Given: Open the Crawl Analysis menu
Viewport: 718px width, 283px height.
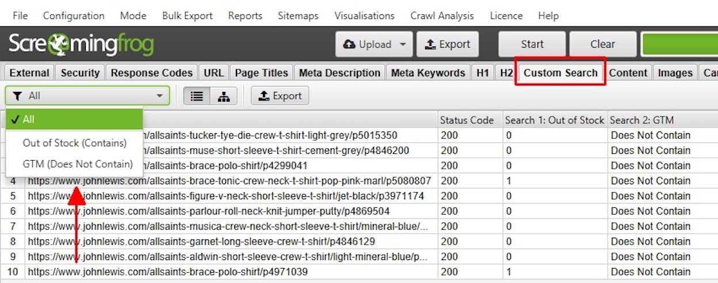Looking at the screenshot, I should pyautogui.click(x=442, y=15).
